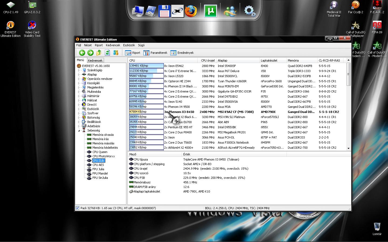The height and width of the screenshot is (242, 388).
Task: Select the CPU ZLib tree item
Action: coord(98,161)
